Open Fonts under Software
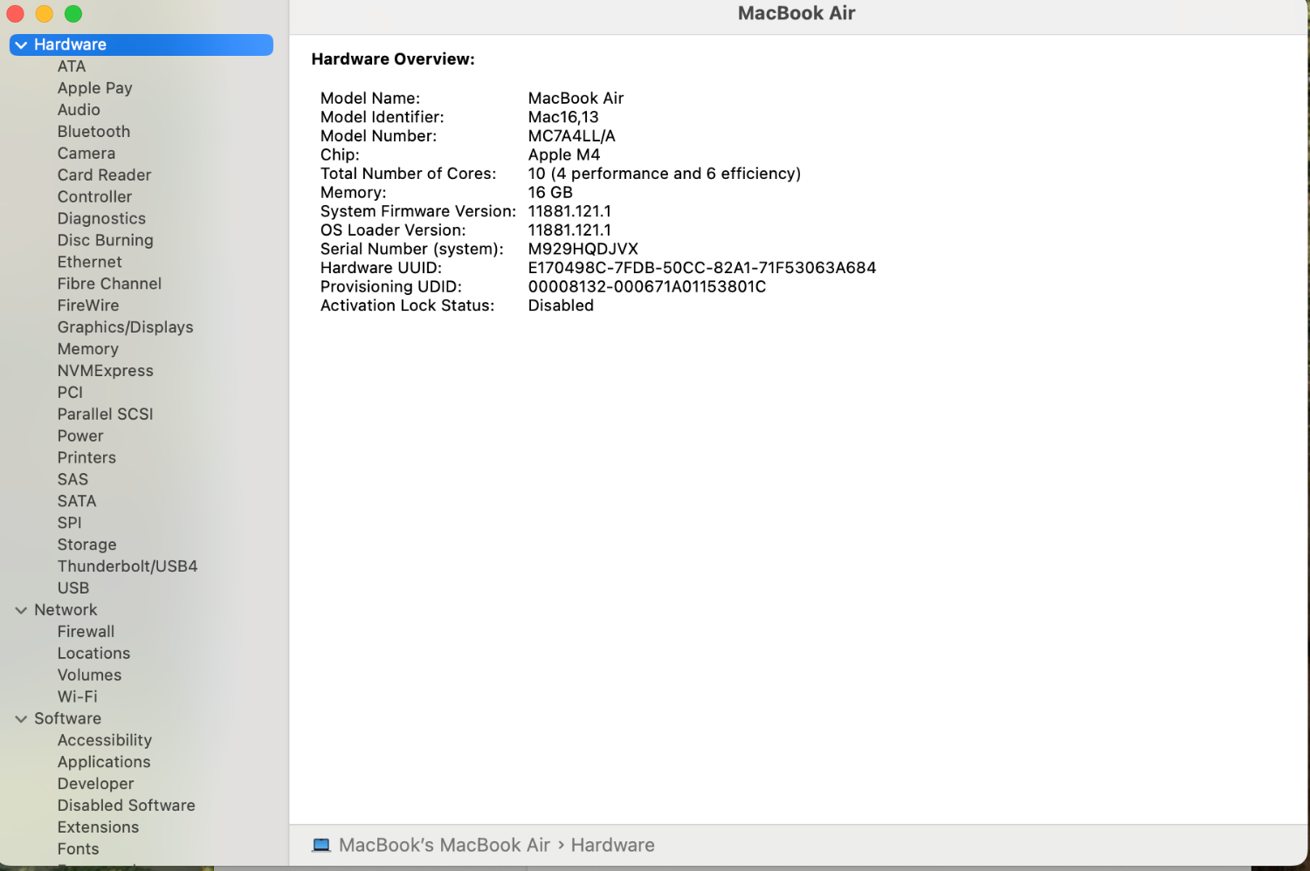The height and width of the screenshot is (871, 1310). [x=78, y=849]
